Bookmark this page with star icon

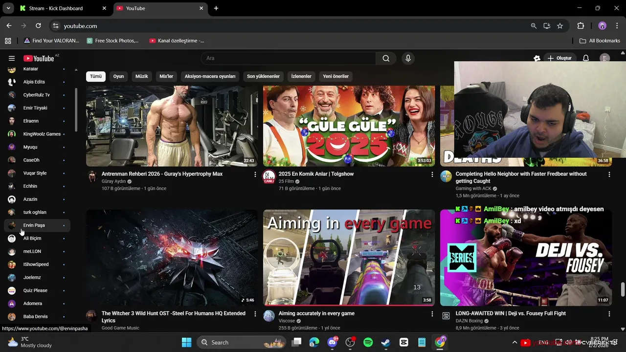coord(559,26)
